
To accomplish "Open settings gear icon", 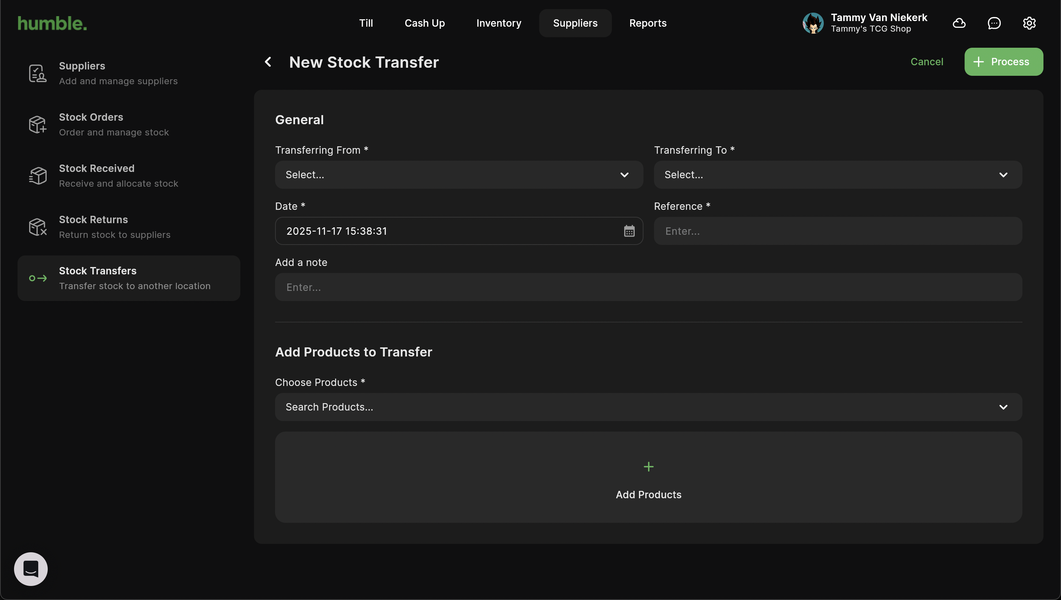I will tap(1029, 23).
